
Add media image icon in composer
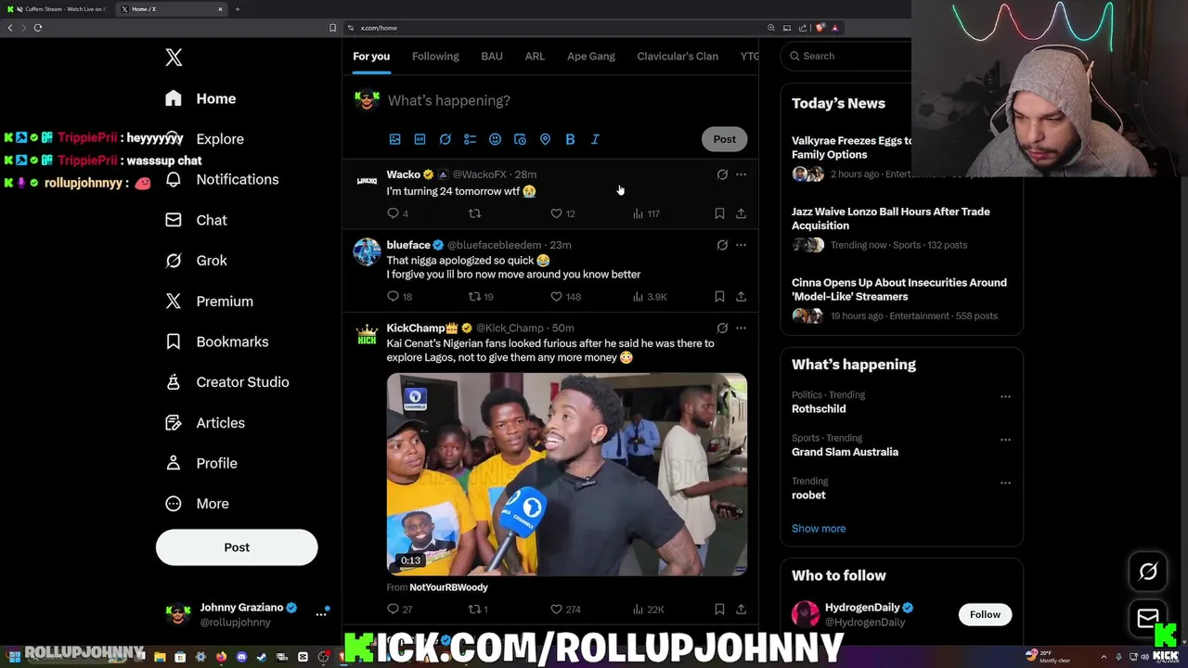[394, 139]
